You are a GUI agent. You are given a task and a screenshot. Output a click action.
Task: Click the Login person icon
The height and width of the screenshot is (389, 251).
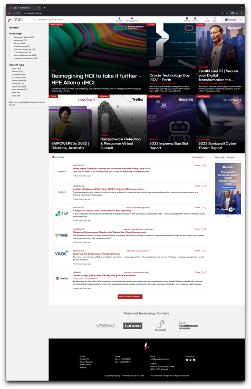click(x=207, y=20)
